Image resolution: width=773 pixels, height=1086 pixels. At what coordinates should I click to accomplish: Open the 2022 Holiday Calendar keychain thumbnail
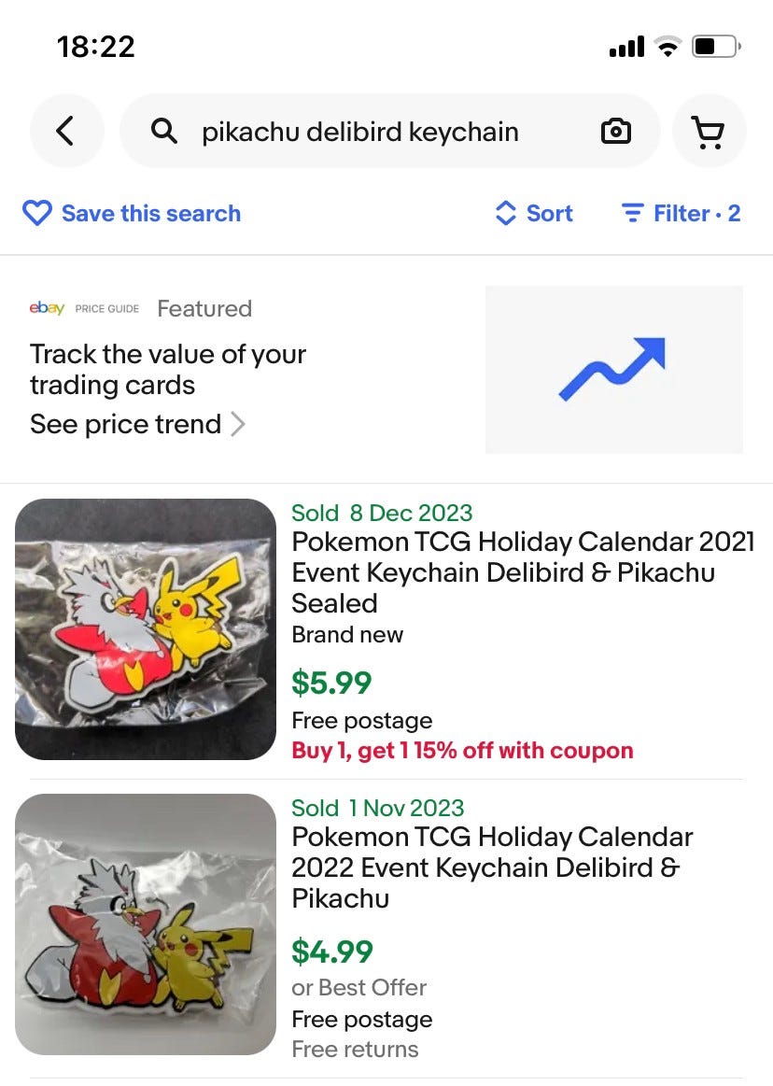[146, 924]
